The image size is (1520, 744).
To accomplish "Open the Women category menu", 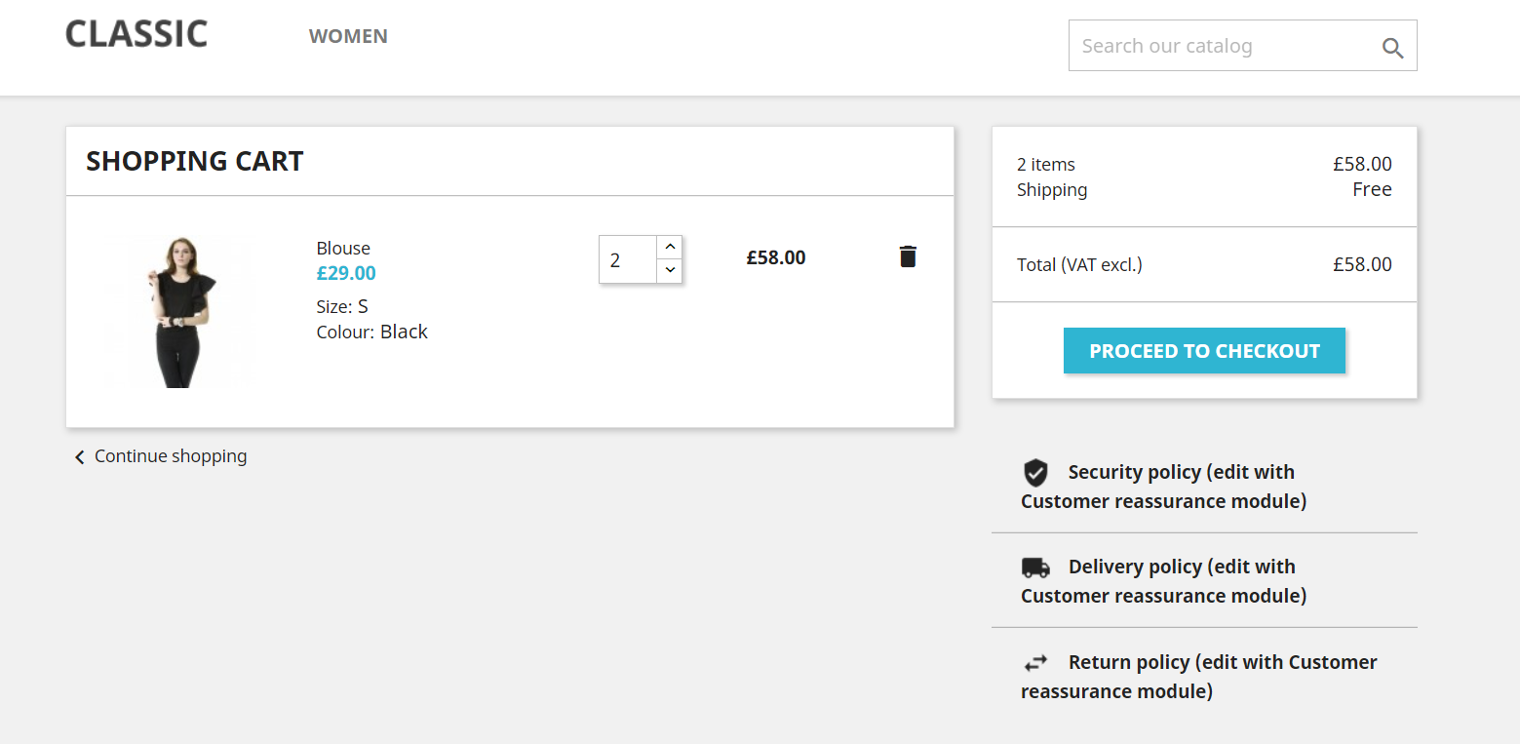I will 348,36.
